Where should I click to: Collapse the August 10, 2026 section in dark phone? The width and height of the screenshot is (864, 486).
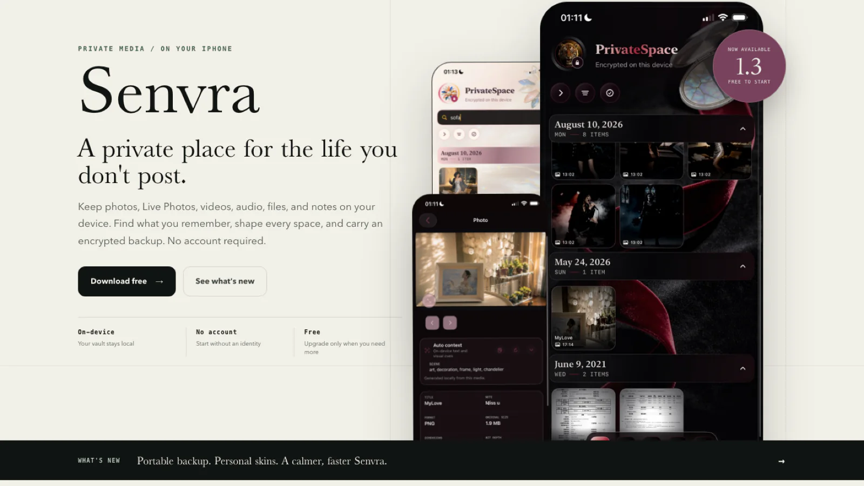[742, 129]
